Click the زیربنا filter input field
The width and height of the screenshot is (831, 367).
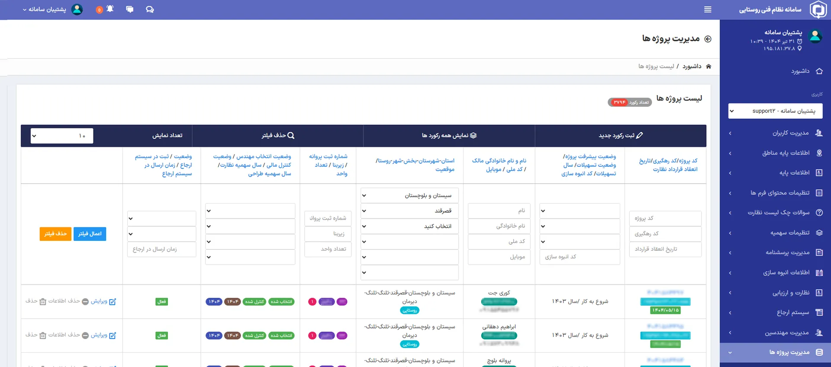[x=328, y=234]
